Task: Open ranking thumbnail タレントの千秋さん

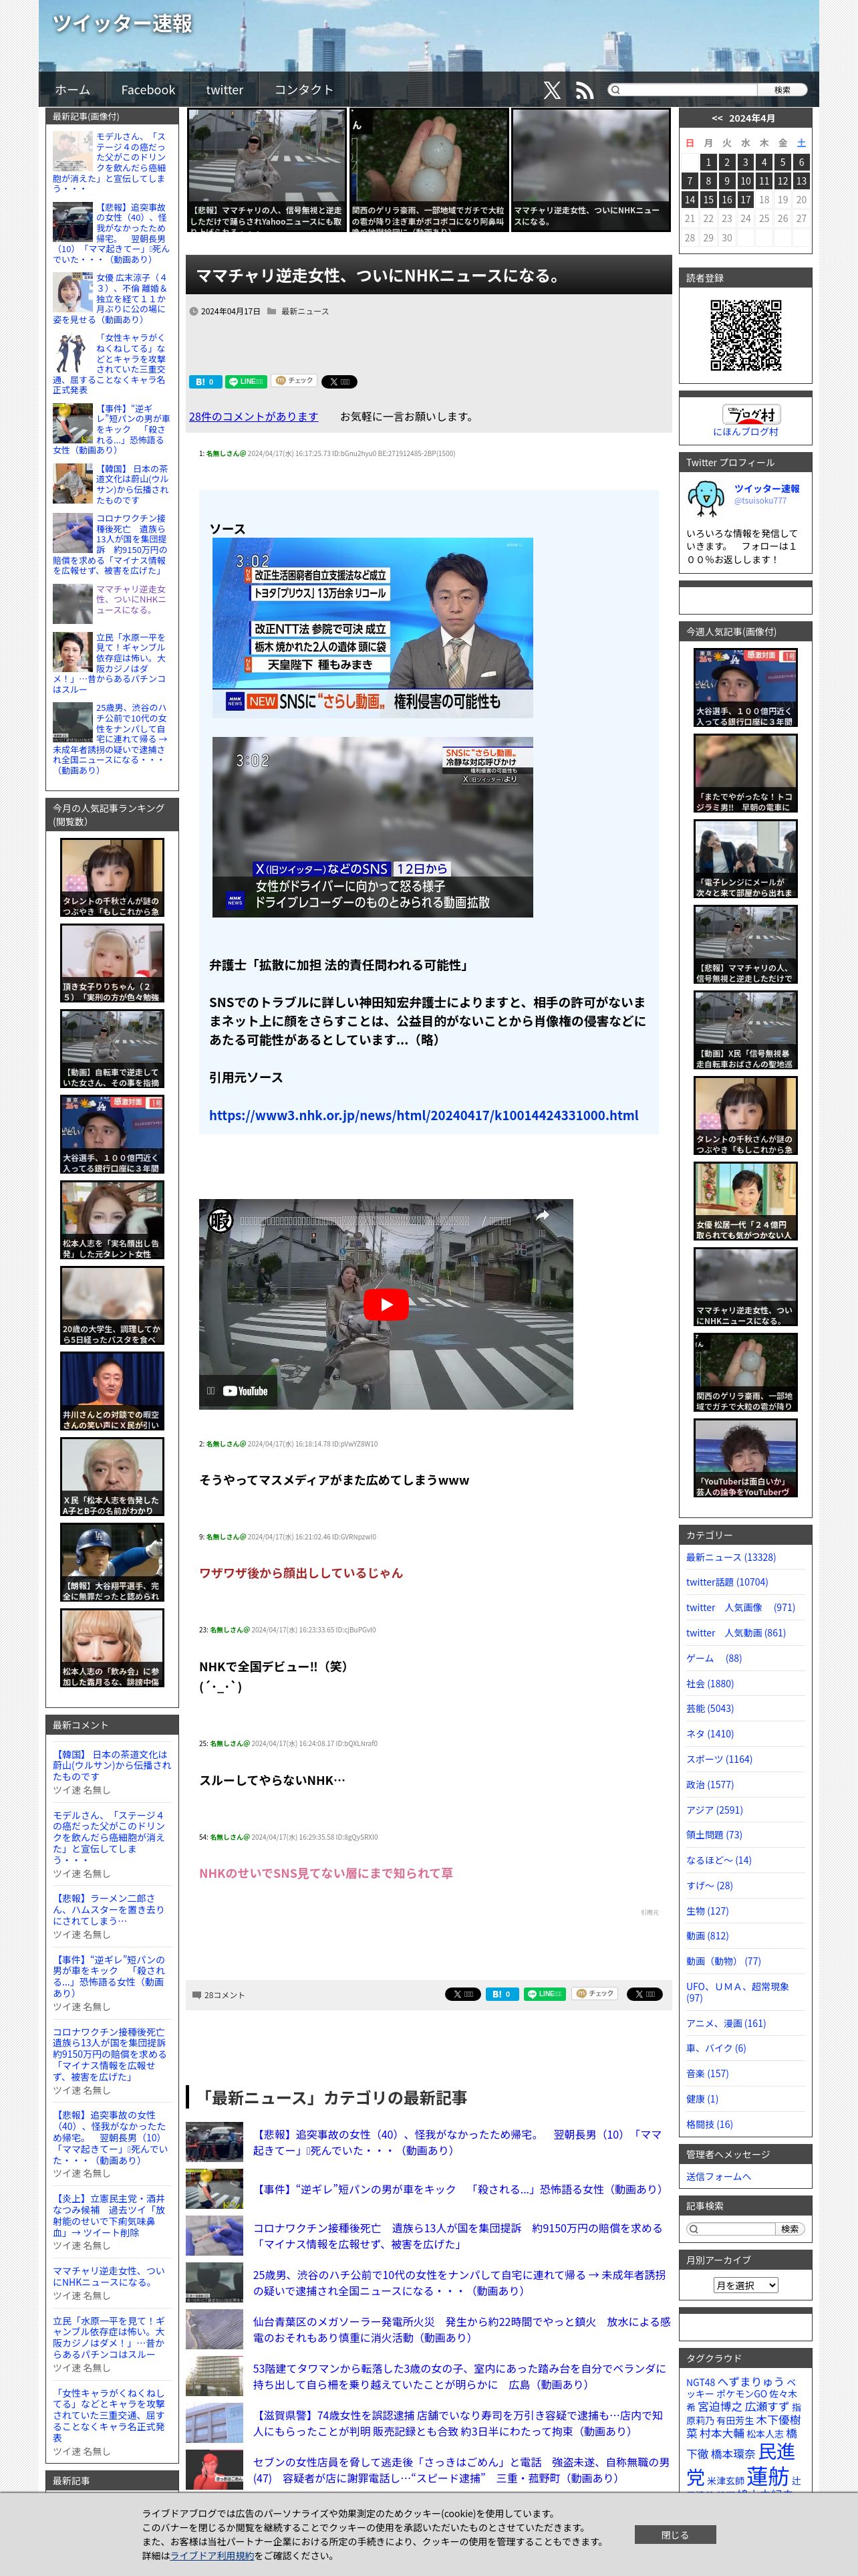Action: pyautogui.click(x=112, y=877)
